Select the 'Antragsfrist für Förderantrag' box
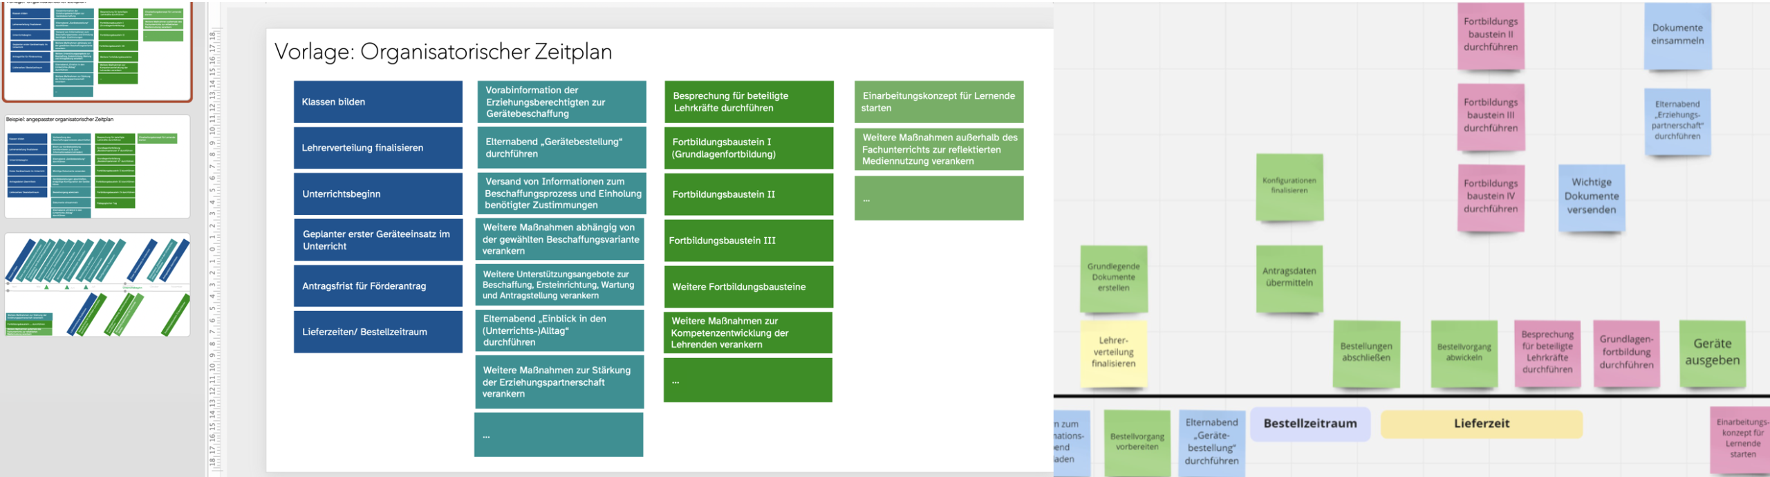Screen dimensions: 1770x477 (378, 286)
